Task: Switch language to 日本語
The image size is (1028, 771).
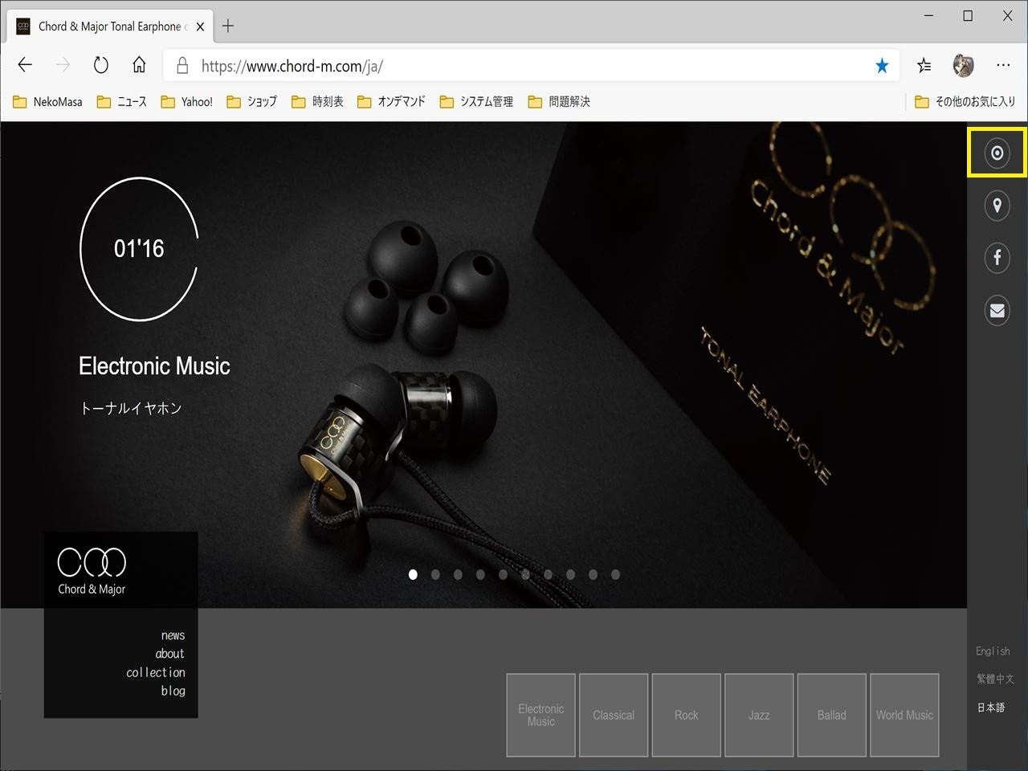Action: point(991,708)
